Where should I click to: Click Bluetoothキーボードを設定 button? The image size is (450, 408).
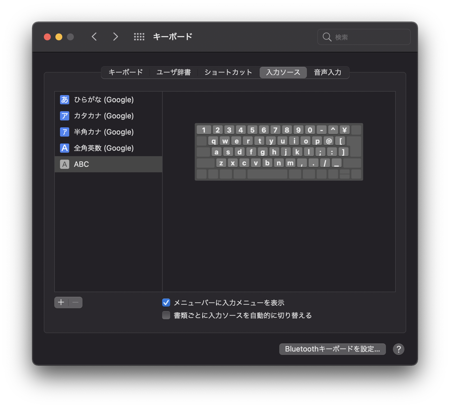click(332, 349)
